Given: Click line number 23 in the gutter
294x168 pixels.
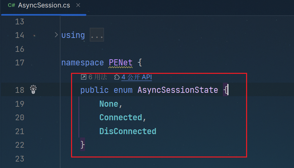Looking at the screenshot, I should coord(20,159).
